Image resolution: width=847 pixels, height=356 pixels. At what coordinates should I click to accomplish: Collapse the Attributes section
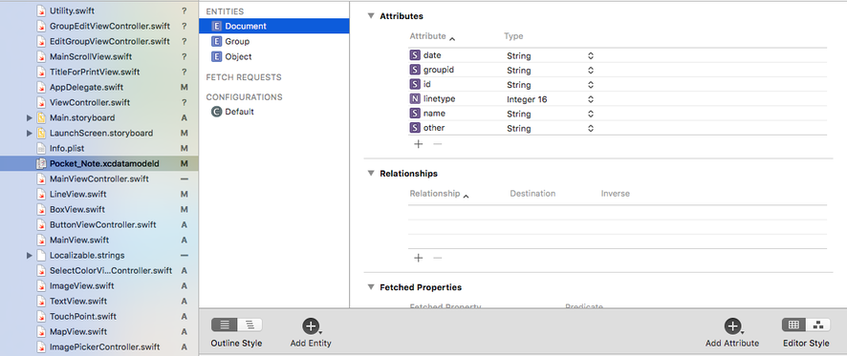pos(371,16)
